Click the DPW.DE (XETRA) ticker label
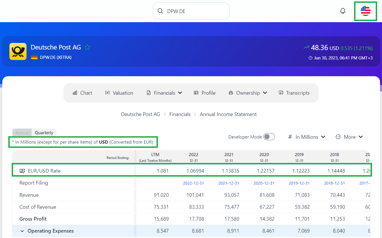The image size is (382, 238). 56,57
